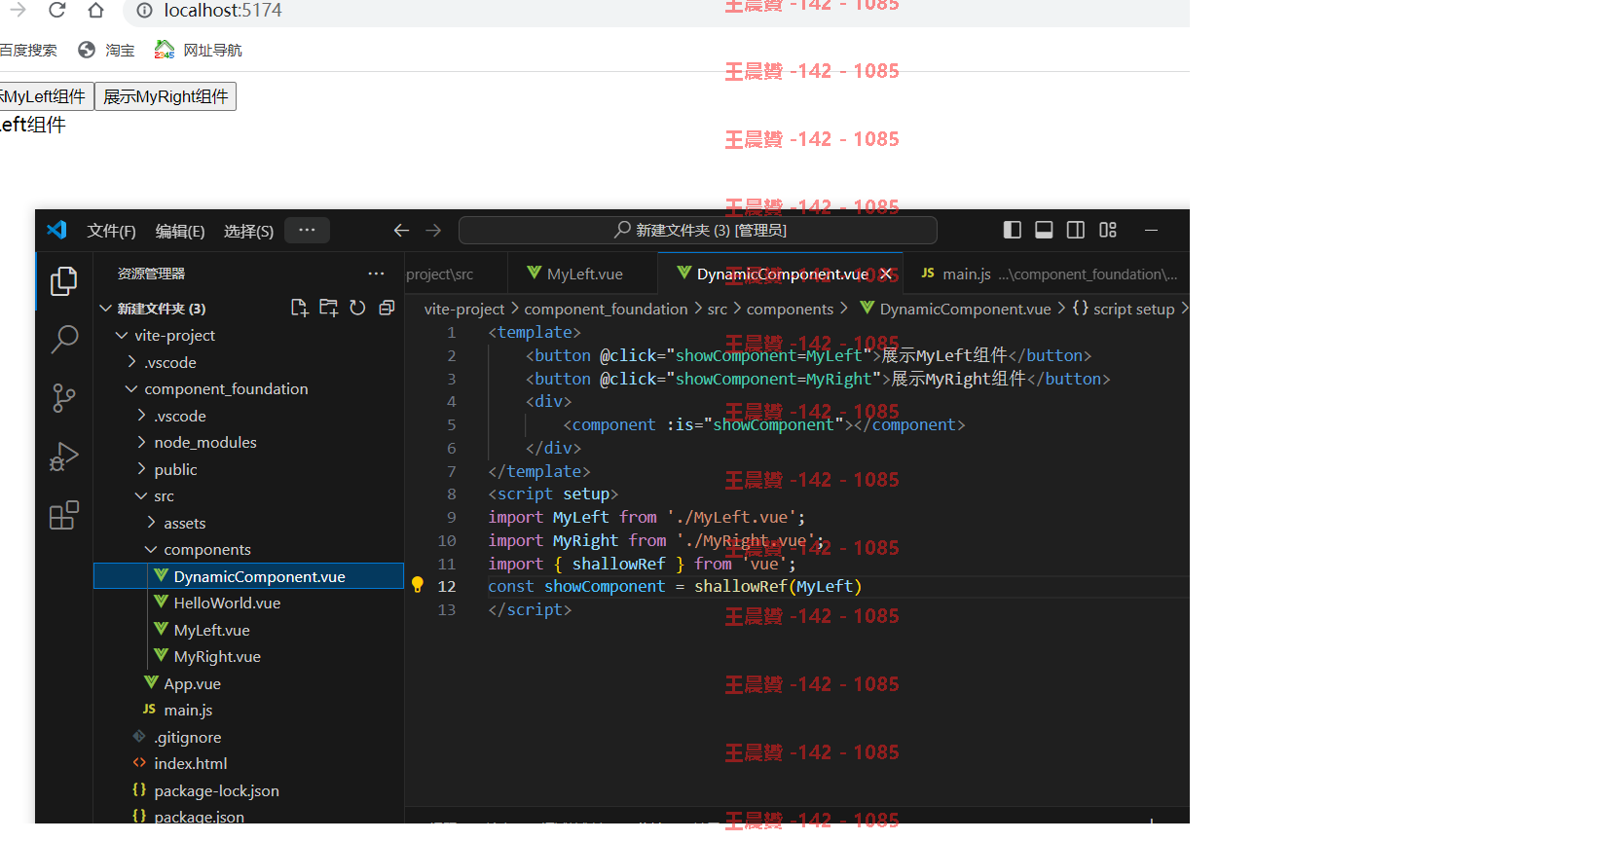The width and height of the screenshot is (1624, 841).
Task: Open the overflow menu with three dots
Action: click(x=307, y=231)
